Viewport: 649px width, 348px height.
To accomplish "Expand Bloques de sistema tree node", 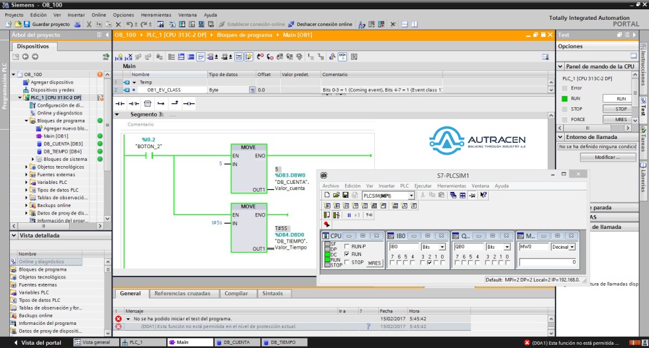I will click(33, 159).
